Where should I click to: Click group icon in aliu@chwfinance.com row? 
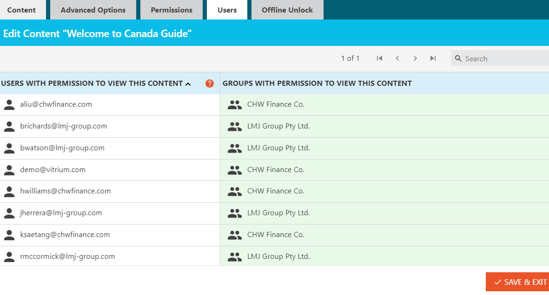point(235,104)
